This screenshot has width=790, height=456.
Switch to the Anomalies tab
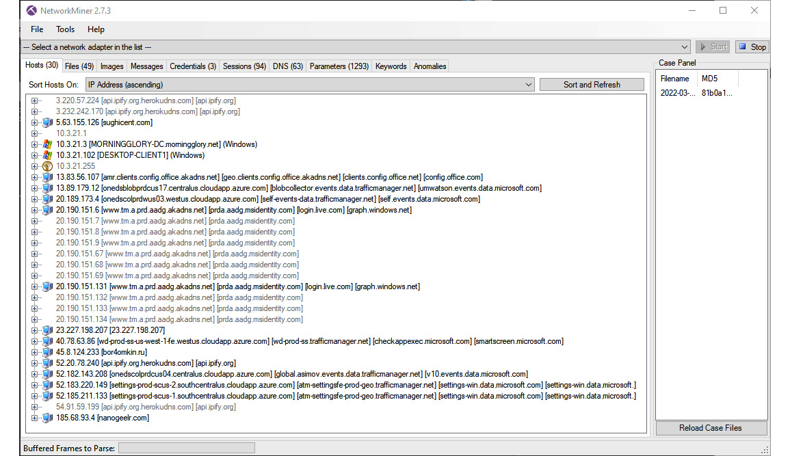click(430, 66)
